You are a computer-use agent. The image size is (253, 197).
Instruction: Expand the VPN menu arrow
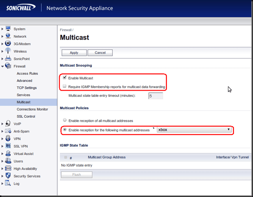click(2, 139)
